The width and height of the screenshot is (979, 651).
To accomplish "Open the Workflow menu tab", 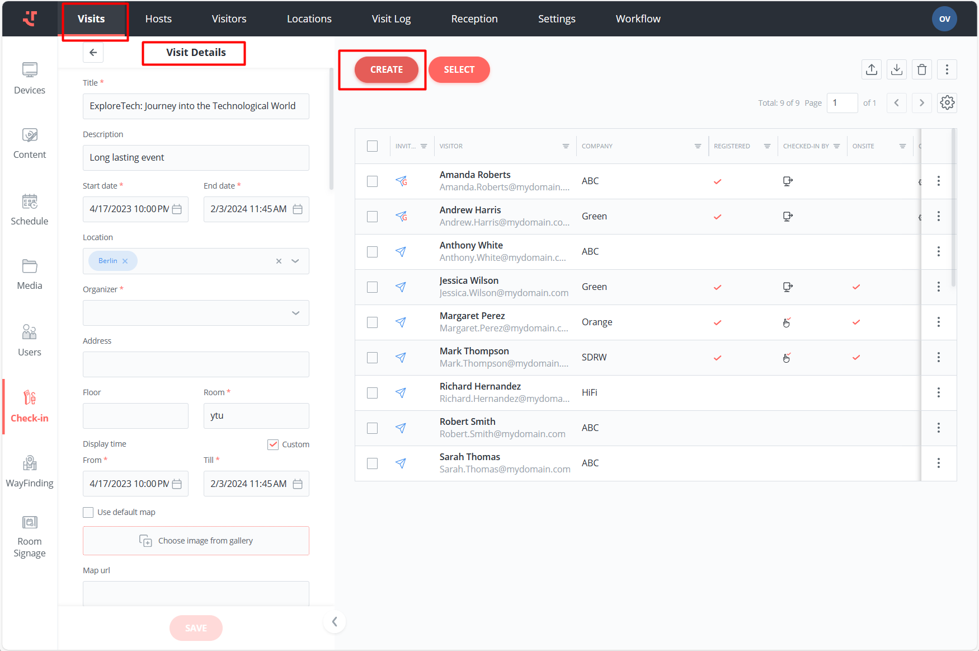I will [x=638, y=19].
